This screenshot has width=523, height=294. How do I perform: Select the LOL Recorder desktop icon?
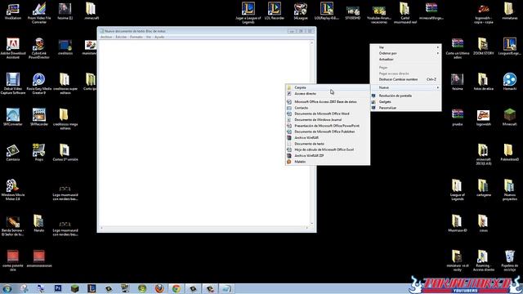[x=275, y=11]
